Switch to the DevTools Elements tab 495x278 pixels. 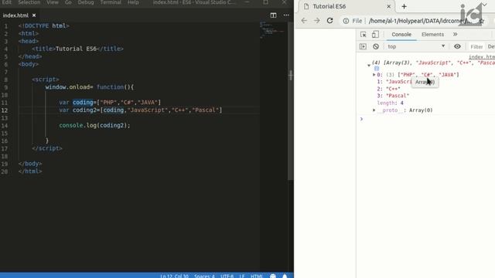pyautogui.click(x=432, y=34)
